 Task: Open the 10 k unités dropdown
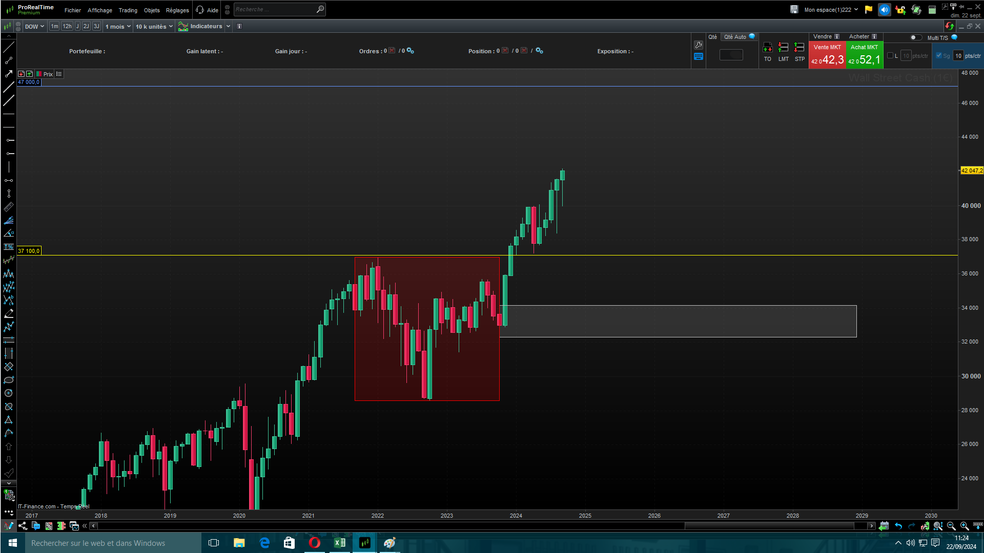(154, 27)
